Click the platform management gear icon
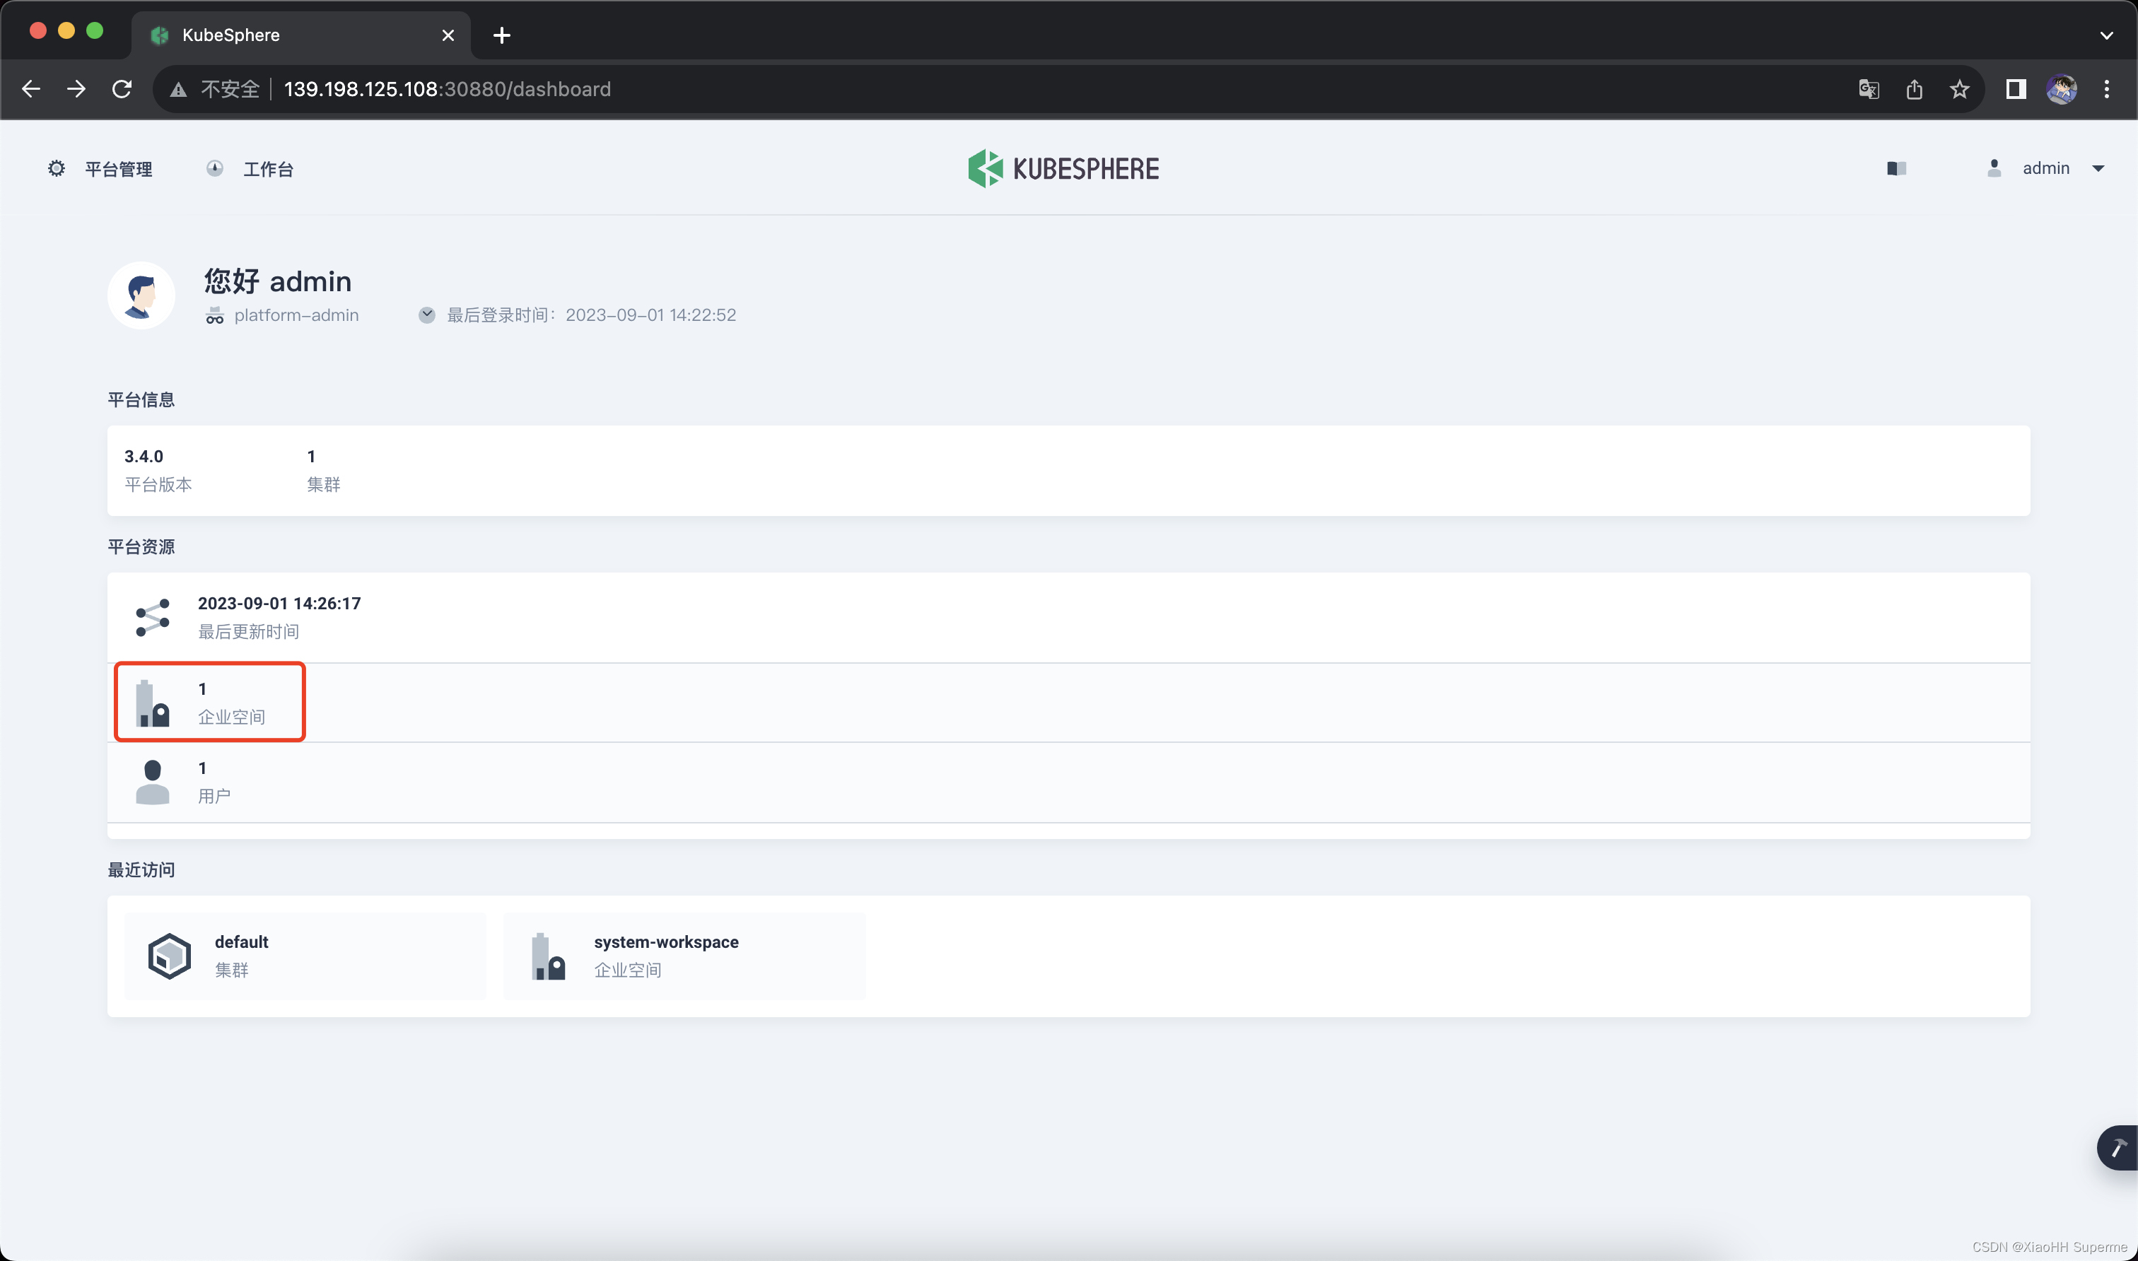Screen dimensions: 2138x1261 (x=56, y=168)
